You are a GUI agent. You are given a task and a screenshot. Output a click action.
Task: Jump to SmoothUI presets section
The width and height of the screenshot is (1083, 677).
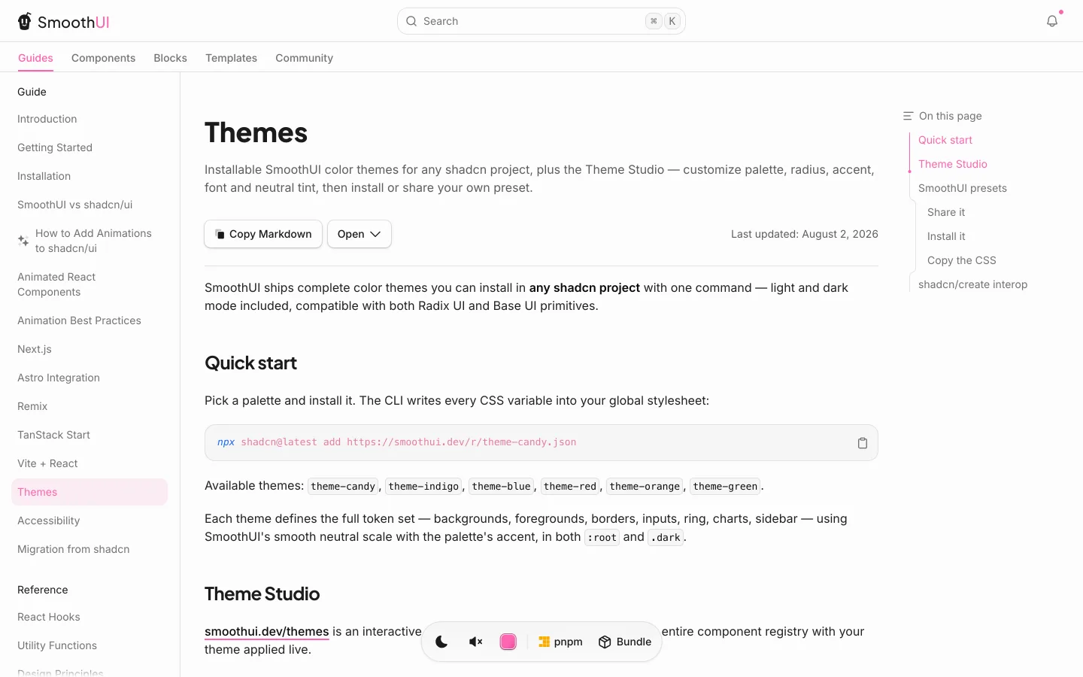point(963,188)
